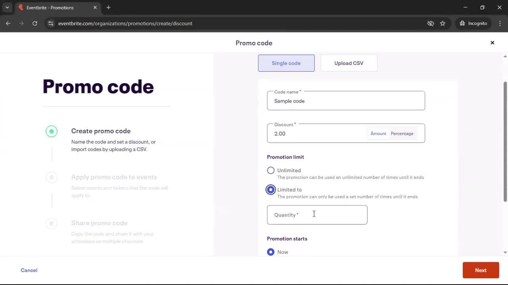508x285 pixels.
Task: Switch to the Upload CSV tab
Action: coord(349,63)
